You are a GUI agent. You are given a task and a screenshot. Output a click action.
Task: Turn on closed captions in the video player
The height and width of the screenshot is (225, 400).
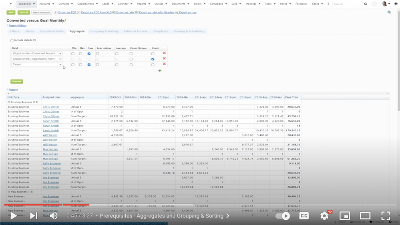pyautogui.click(x=304, y=216)
